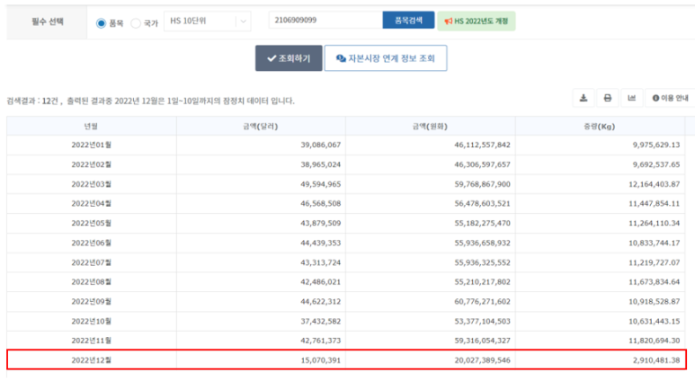
Task: Select the 2022년08월 row cell
Action: coord(92,282)
